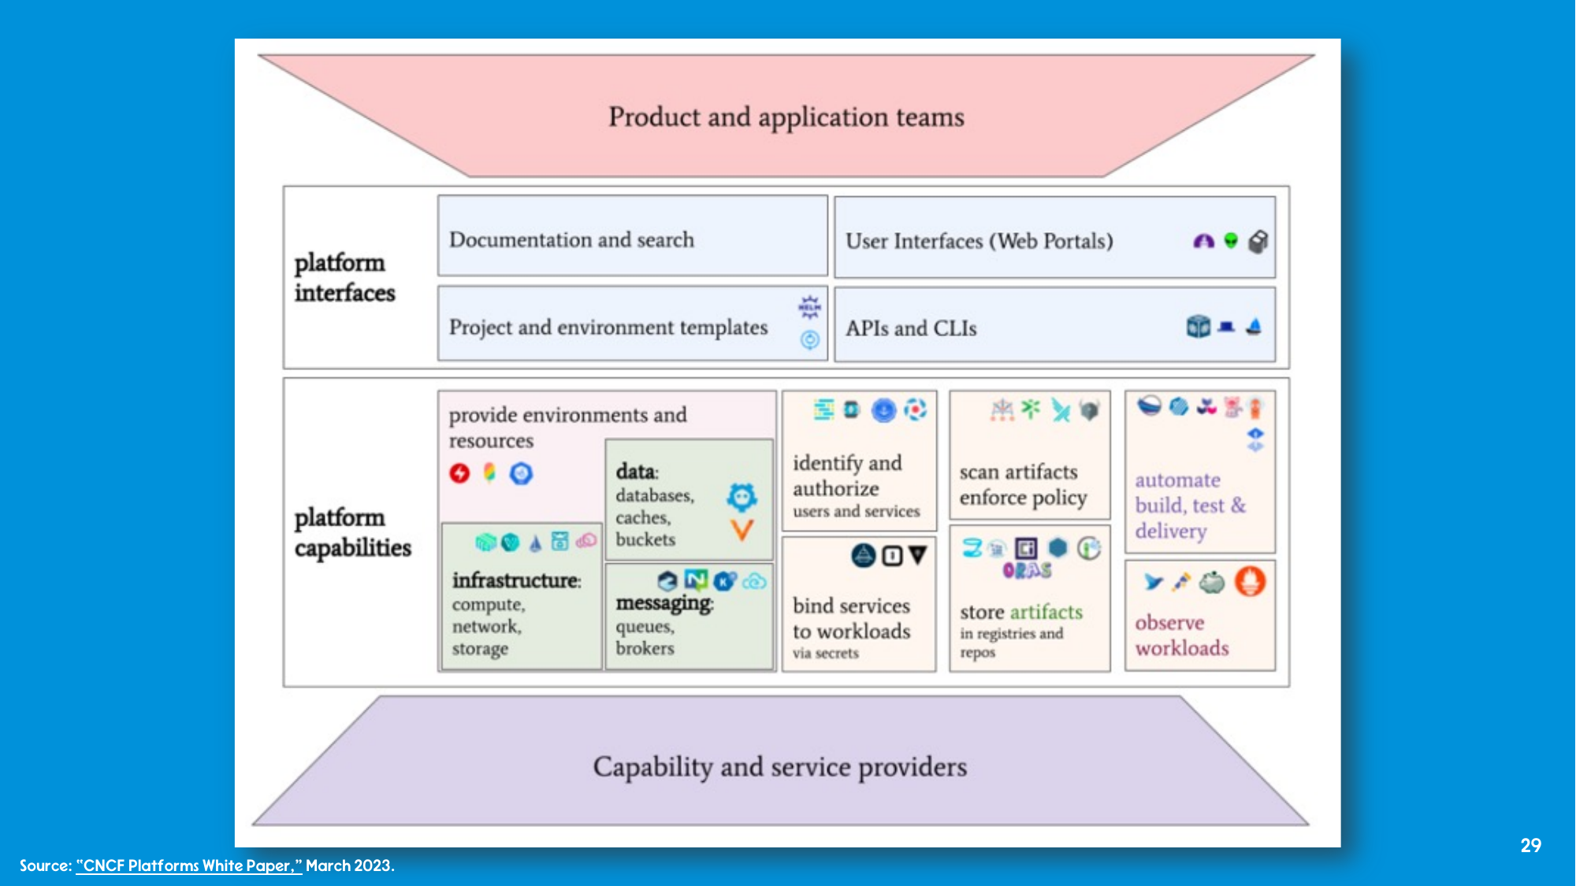Click the NATS logo in messaging box

(695, 580)
